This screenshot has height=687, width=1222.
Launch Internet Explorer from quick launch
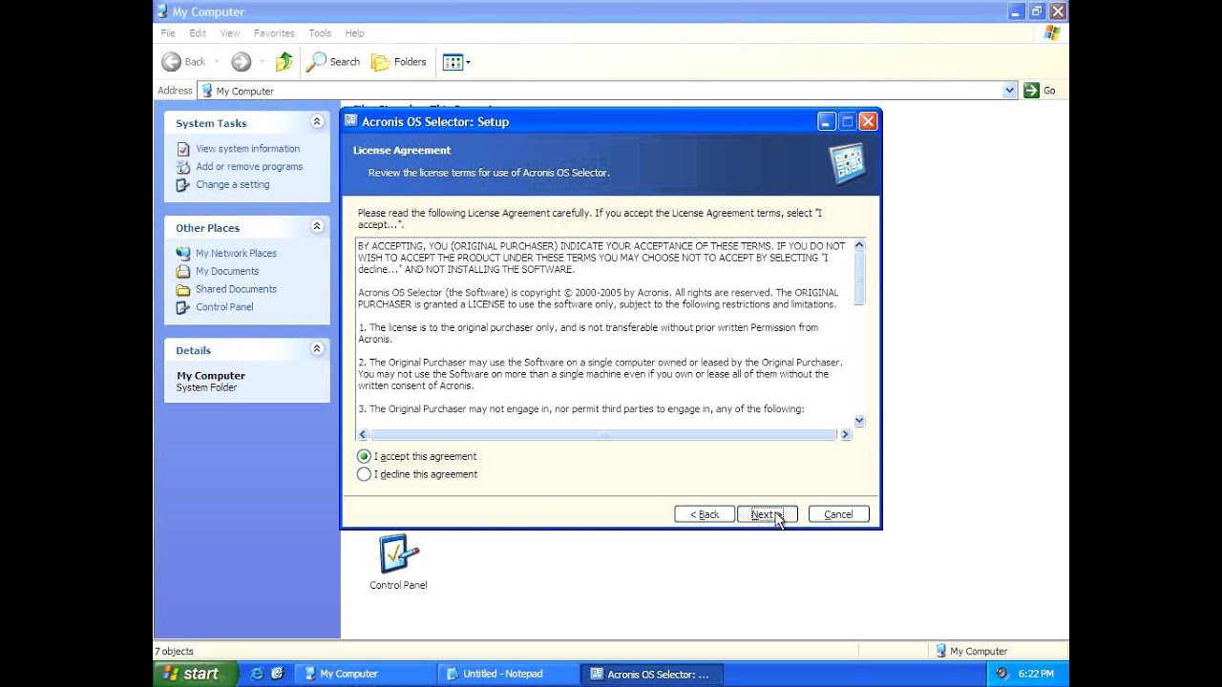pyautogui.click(x=256, y=674)
